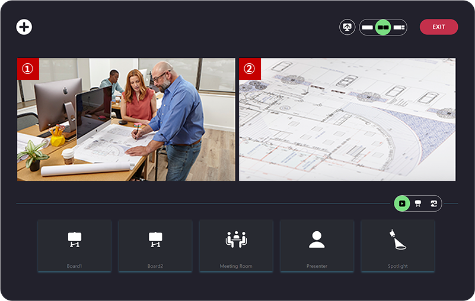The width and height of the screenshot is (475, 301).
Task: Select video feed 2 with blueprint
Action: tap(347, 119)
